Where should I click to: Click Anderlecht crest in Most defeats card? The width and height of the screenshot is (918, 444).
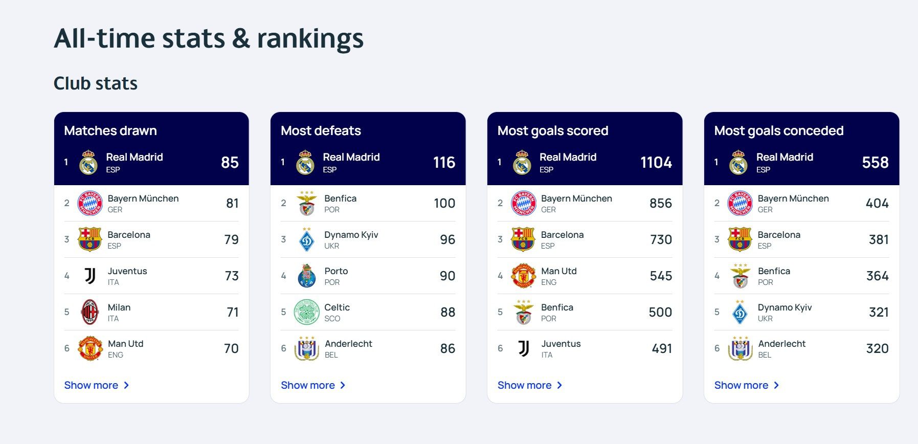[306, 349]
